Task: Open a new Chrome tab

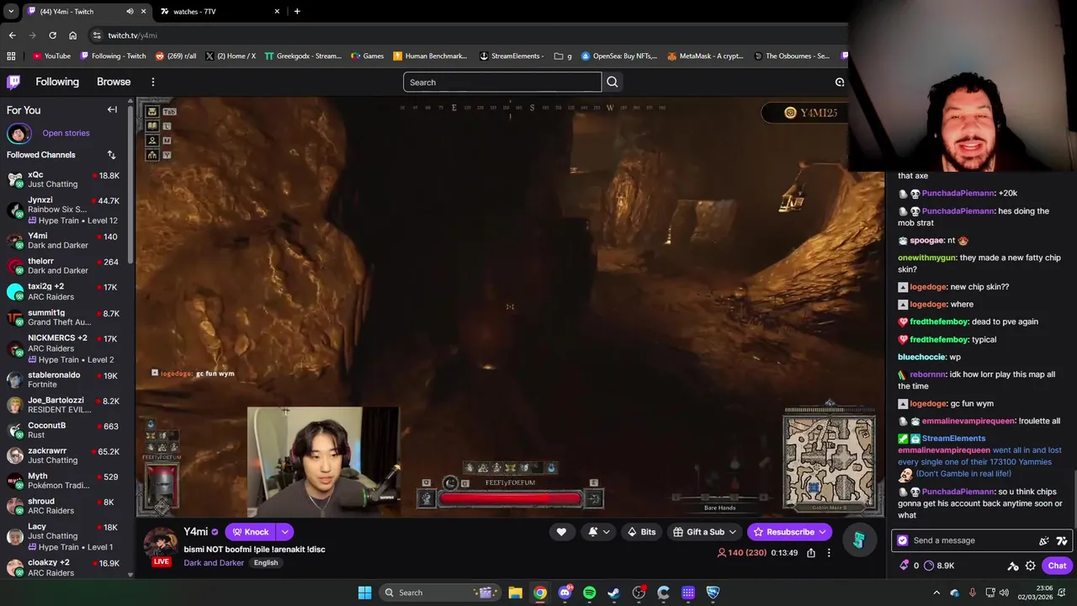Action: pos(297,12)
